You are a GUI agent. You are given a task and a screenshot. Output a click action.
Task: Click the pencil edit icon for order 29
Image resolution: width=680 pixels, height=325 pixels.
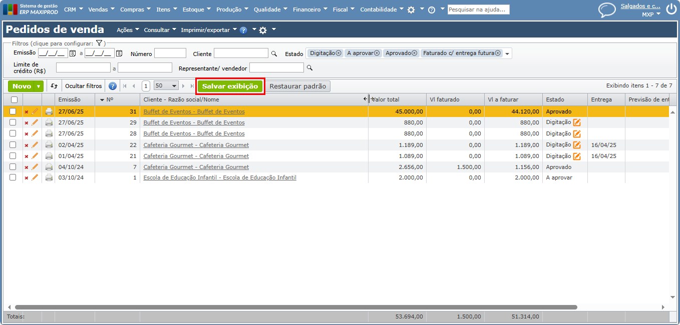(x=35, y=122)
